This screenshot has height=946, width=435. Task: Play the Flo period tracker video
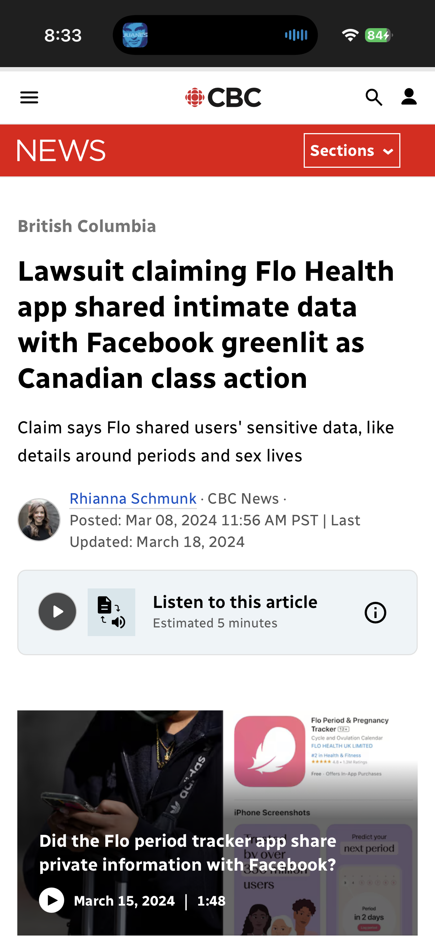coord(52,900)
